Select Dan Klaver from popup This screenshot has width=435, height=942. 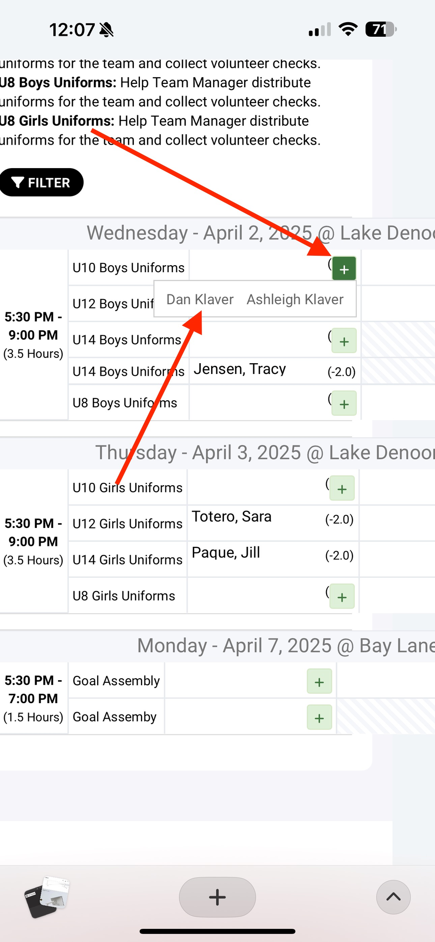[x=200, y=300]
